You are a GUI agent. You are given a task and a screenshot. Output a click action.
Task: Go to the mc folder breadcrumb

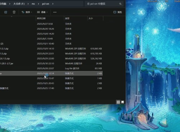[x=33, y=4]
